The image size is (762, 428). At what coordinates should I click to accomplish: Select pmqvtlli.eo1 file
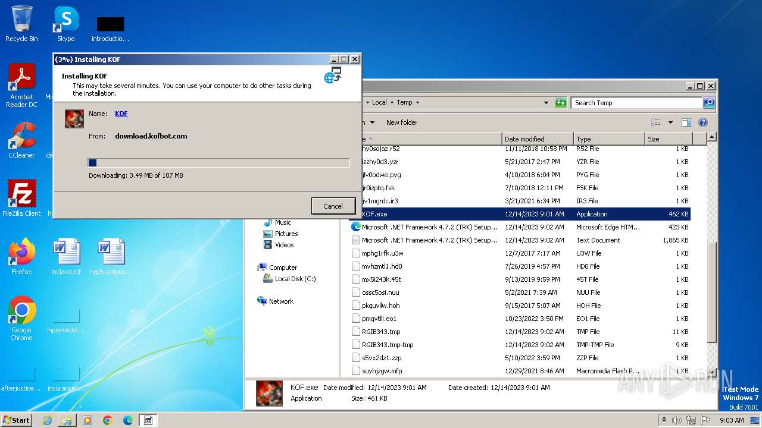[520, 319]
